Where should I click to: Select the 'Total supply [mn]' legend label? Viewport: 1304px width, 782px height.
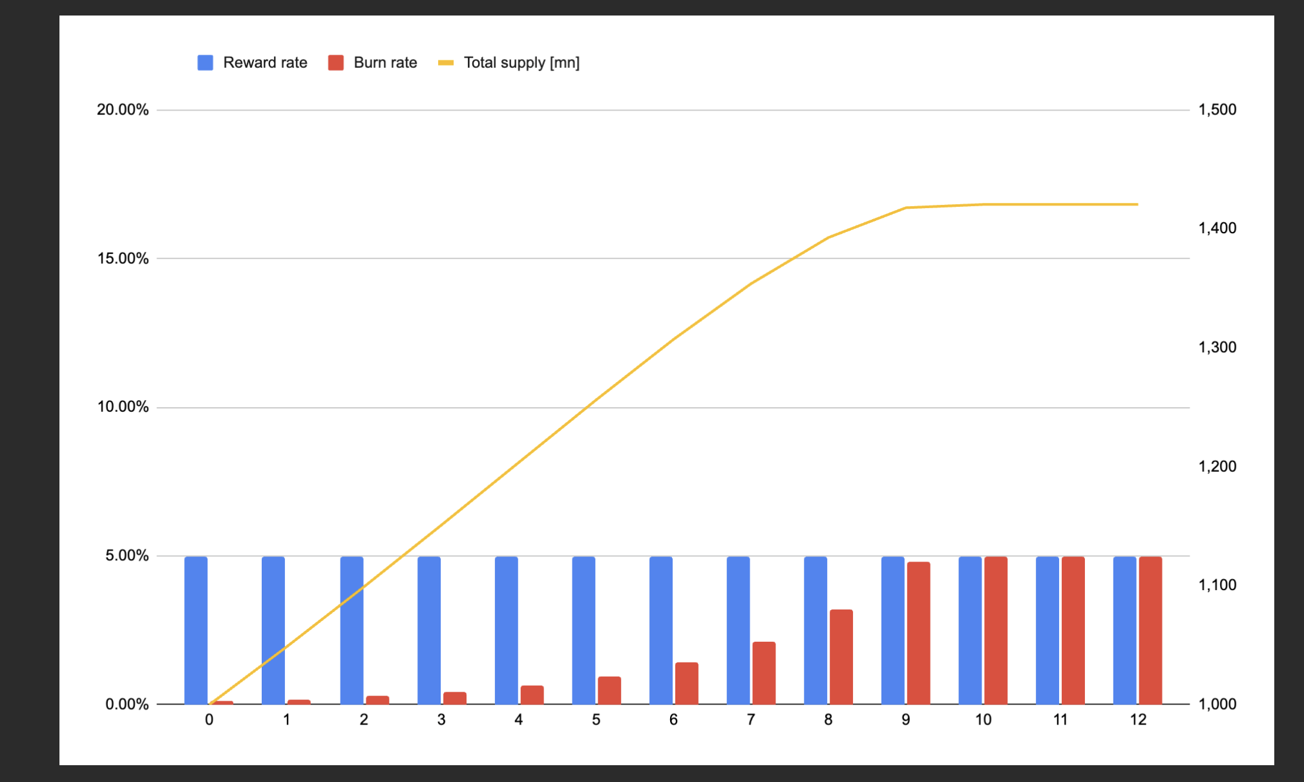click(521, 63)
